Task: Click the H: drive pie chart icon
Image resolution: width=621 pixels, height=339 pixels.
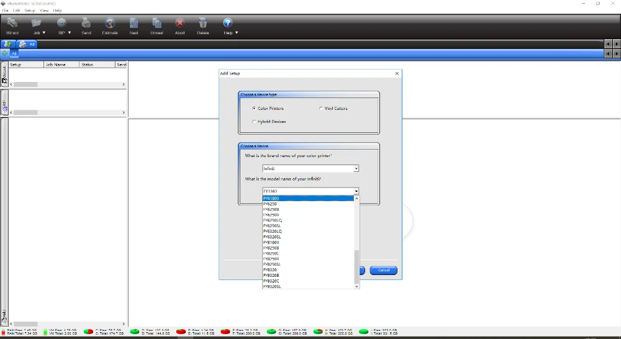Action: (317, 332)
